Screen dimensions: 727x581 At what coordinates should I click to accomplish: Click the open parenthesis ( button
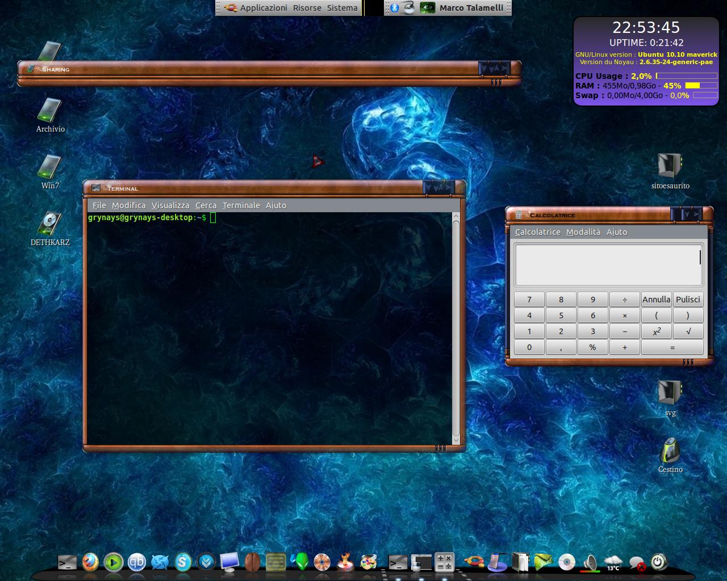pyautogui.click(x=657, y=315)
